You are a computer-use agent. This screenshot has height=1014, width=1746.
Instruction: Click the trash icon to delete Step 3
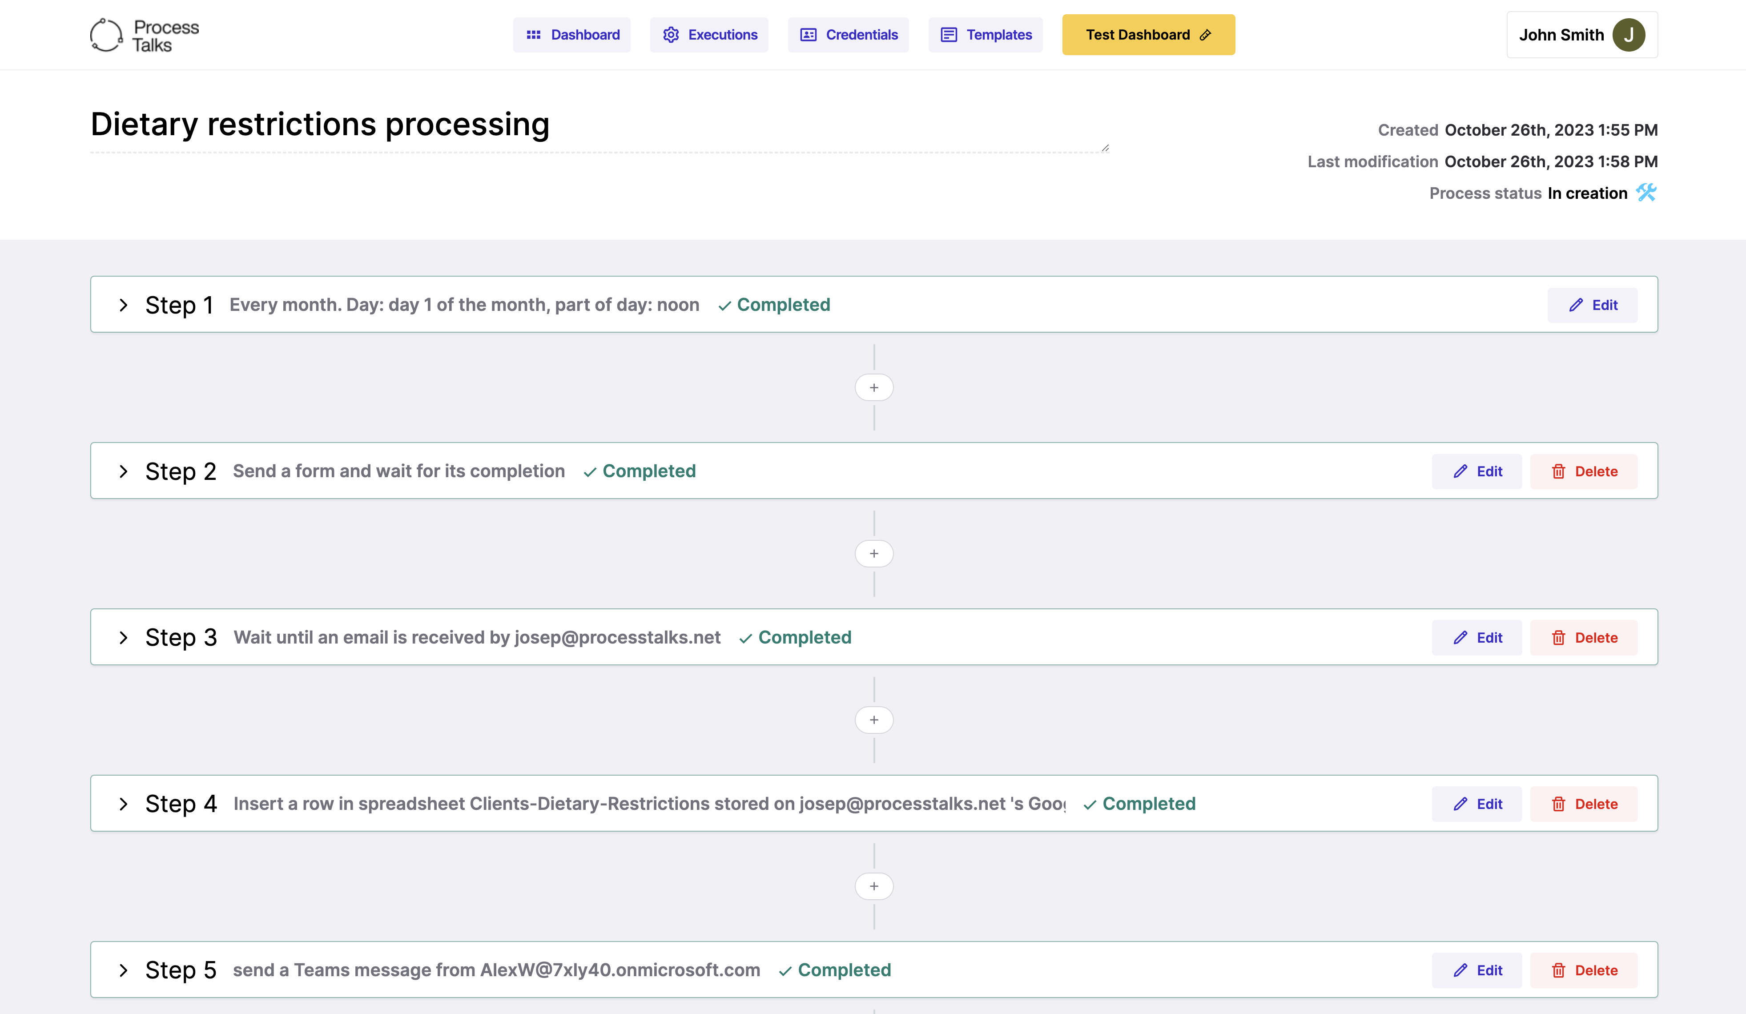point(1558,638)
